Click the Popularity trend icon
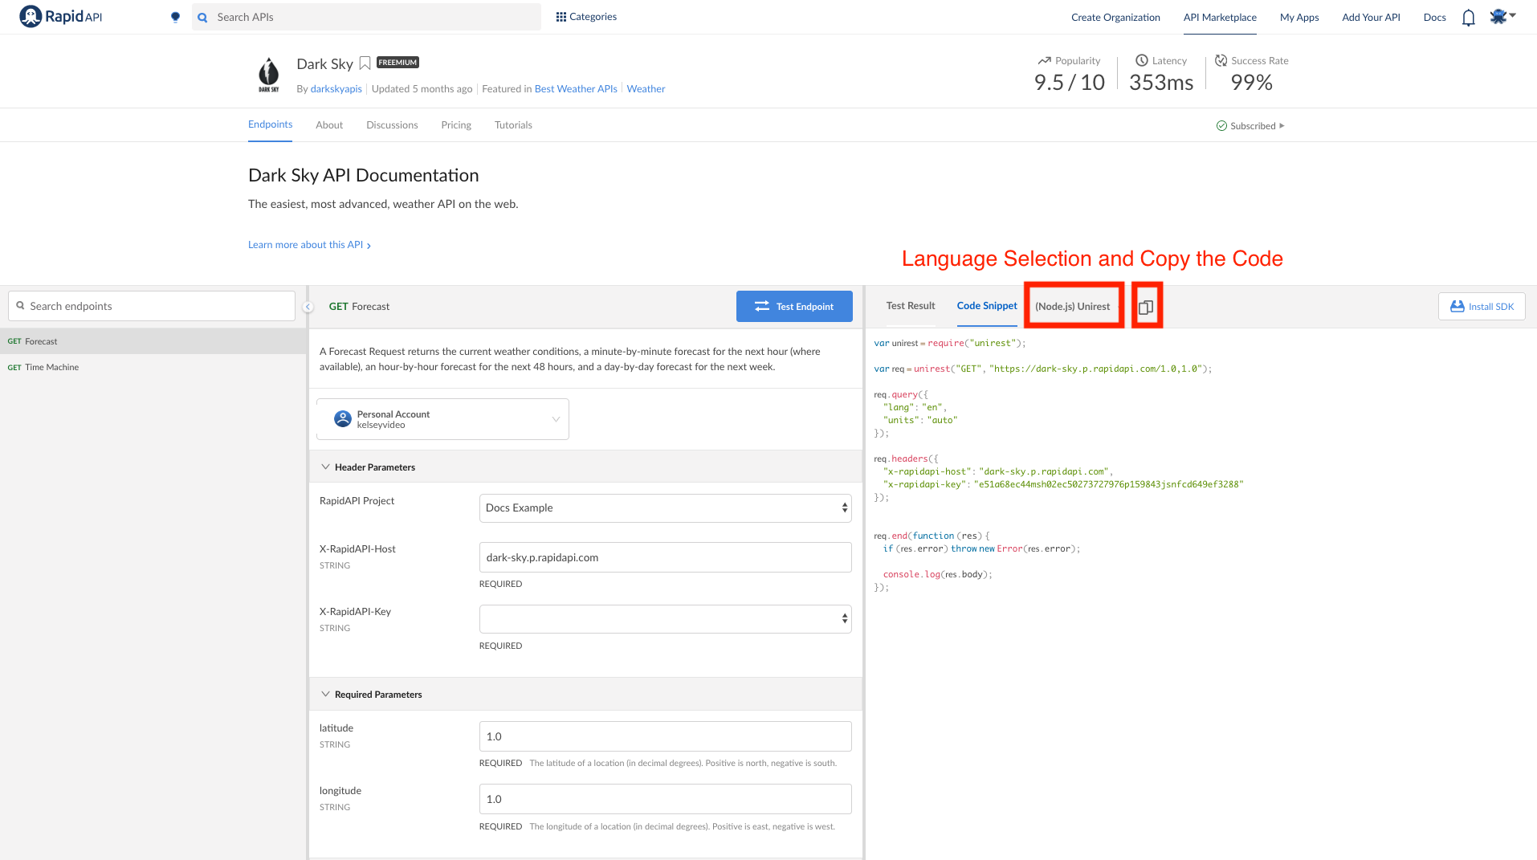 [x=1044, y=61]
